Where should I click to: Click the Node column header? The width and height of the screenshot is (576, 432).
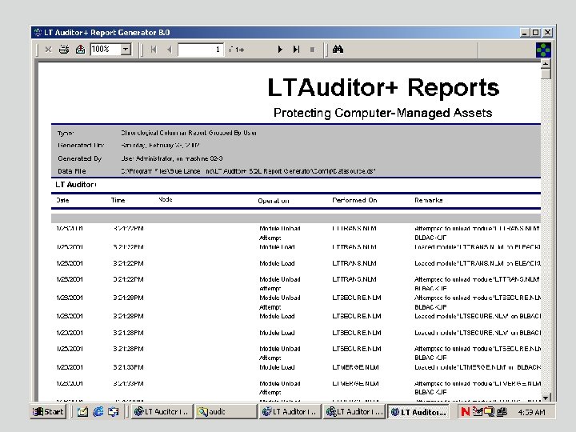[x=166, y=199]
